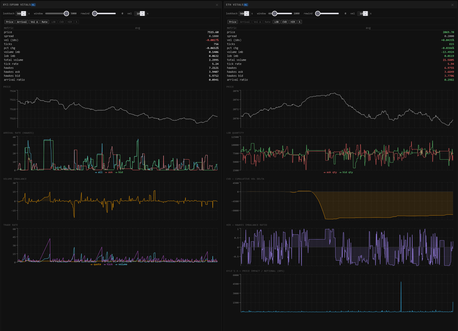Enable the HIR chart in the SP500 panel
458x331 pixels.
pos(70,22)
